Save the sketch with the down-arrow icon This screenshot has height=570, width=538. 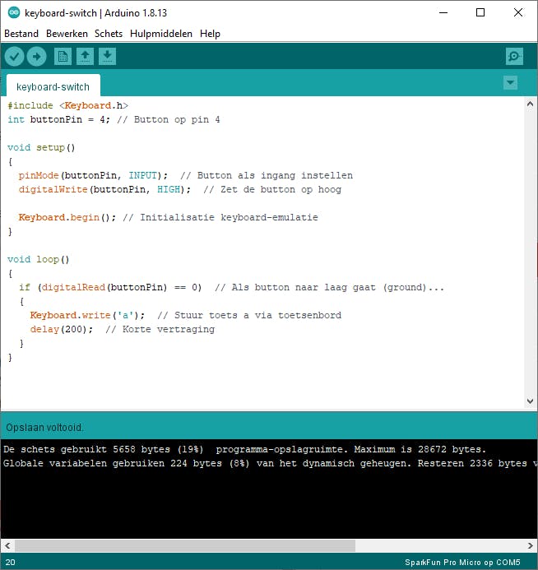point(107,57)
